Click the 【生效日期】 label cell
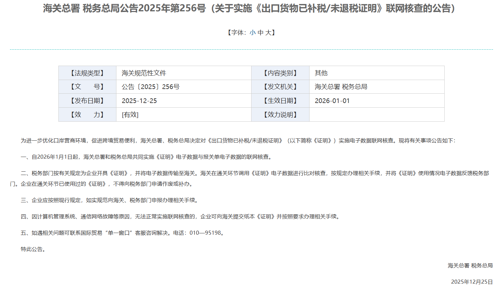This screenshot has height=290, width=502. click(281, 100)
